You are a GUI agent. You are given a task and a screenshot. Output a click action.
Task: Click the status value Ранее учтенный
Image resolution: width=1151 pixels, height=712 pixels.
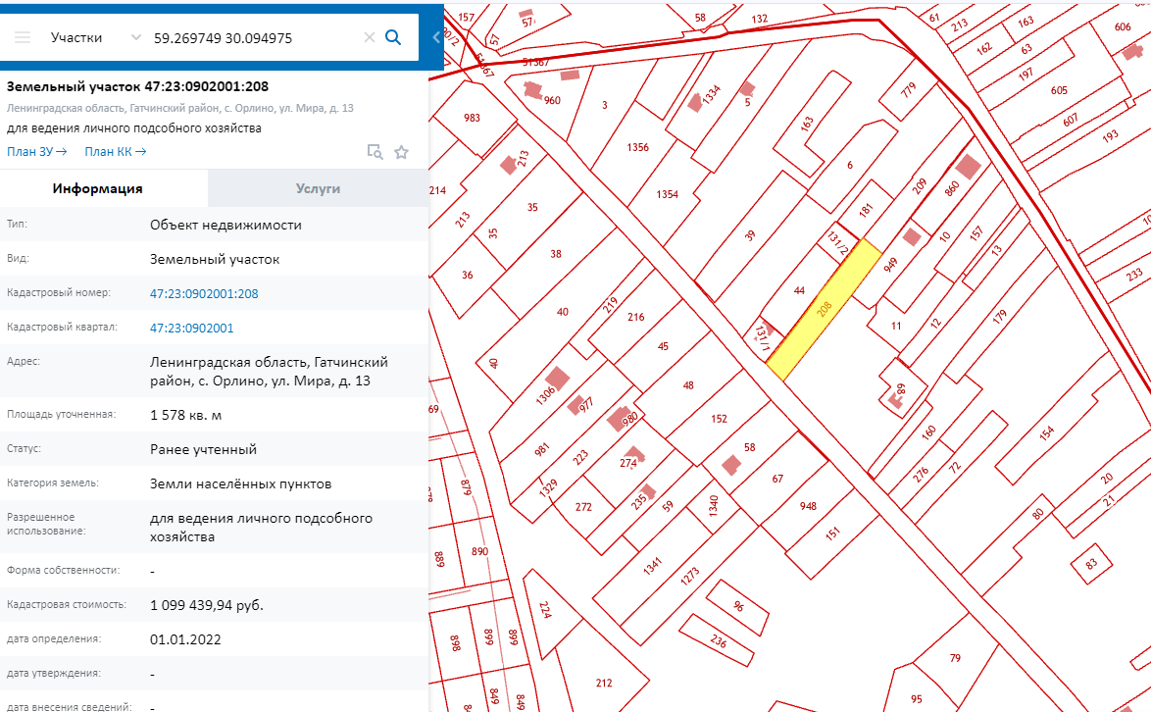[x=203, y=449]
